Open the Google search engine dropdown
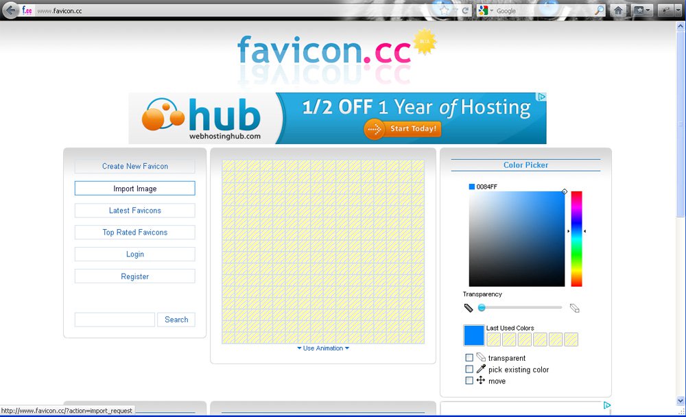The height and width of the screenshot is (417, 686). 491,10
